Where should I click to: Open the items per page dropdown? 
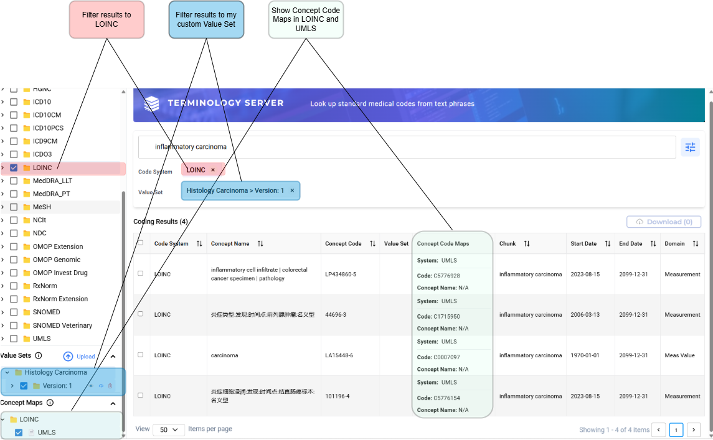pyautogui.click(x=169, y=429)
